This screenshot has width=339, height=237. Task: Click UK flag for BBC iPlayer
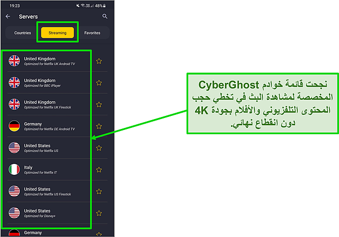[14, 82]
